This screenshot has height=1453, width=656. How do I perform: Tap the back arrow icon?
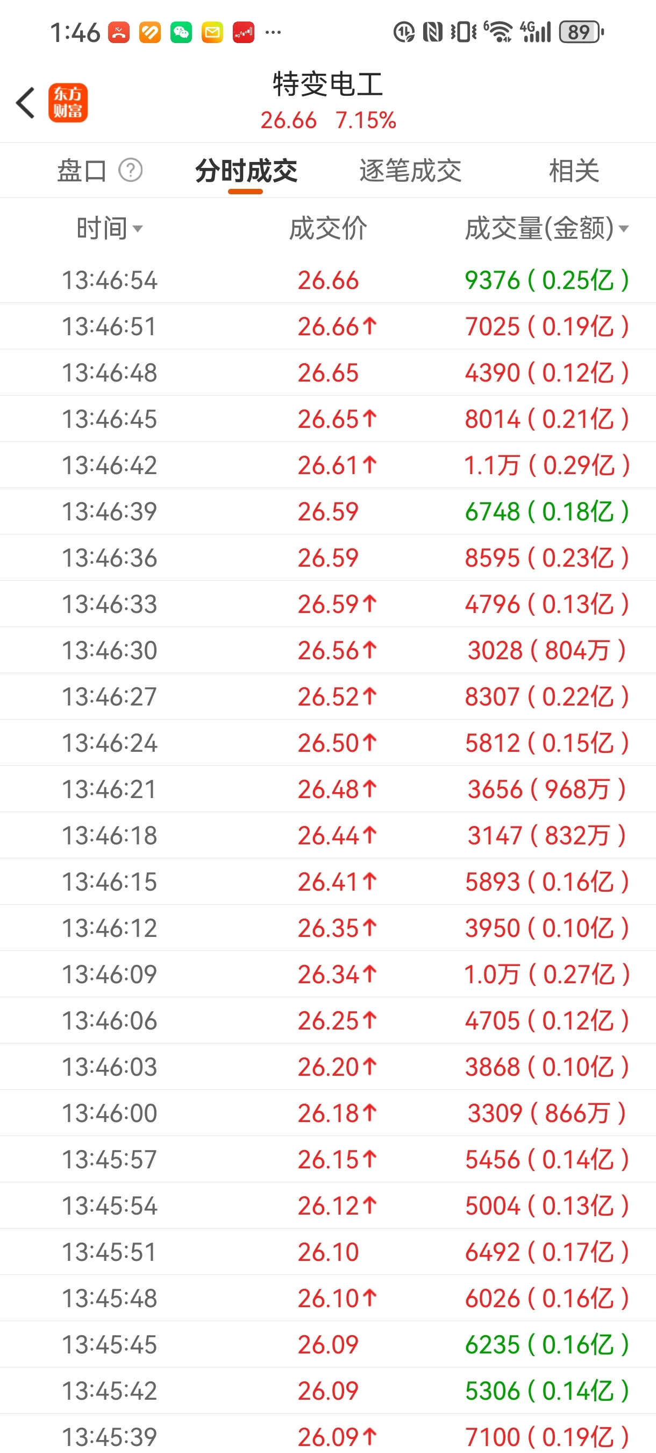point(26,103)
